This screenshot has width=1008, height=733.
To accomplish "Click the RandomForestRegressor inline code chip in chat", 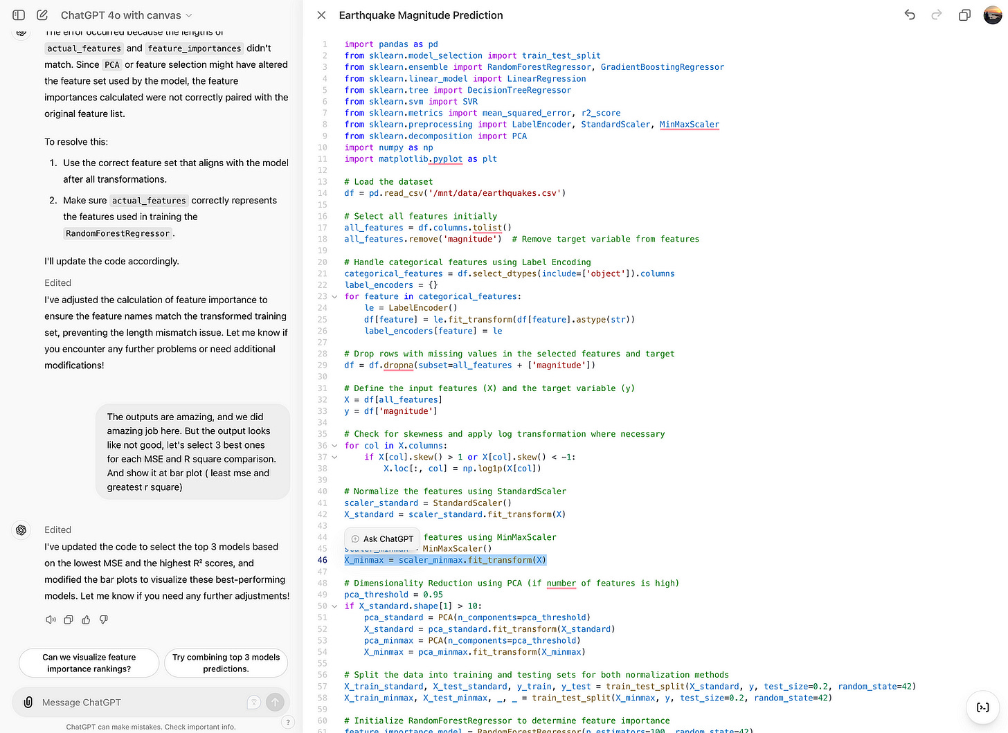I will click(118, 233).
